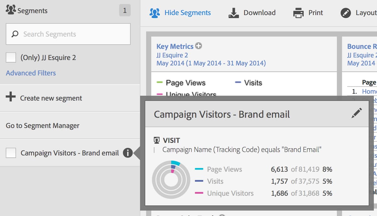
Task: Enable the (Only) JJ Esquire 2 checkbox
Action: 11,57
